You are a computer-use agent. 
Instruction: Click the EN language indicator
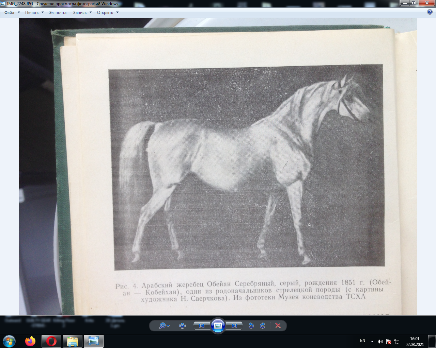coord(362,341)
